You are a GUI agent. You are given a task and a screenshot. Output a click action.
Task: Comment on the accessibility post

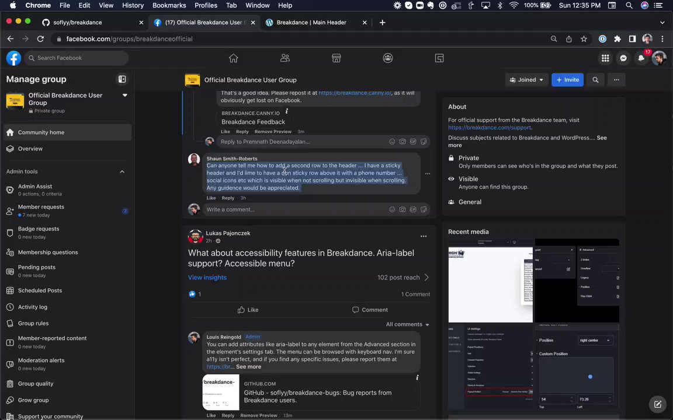[x=370, y=310]
